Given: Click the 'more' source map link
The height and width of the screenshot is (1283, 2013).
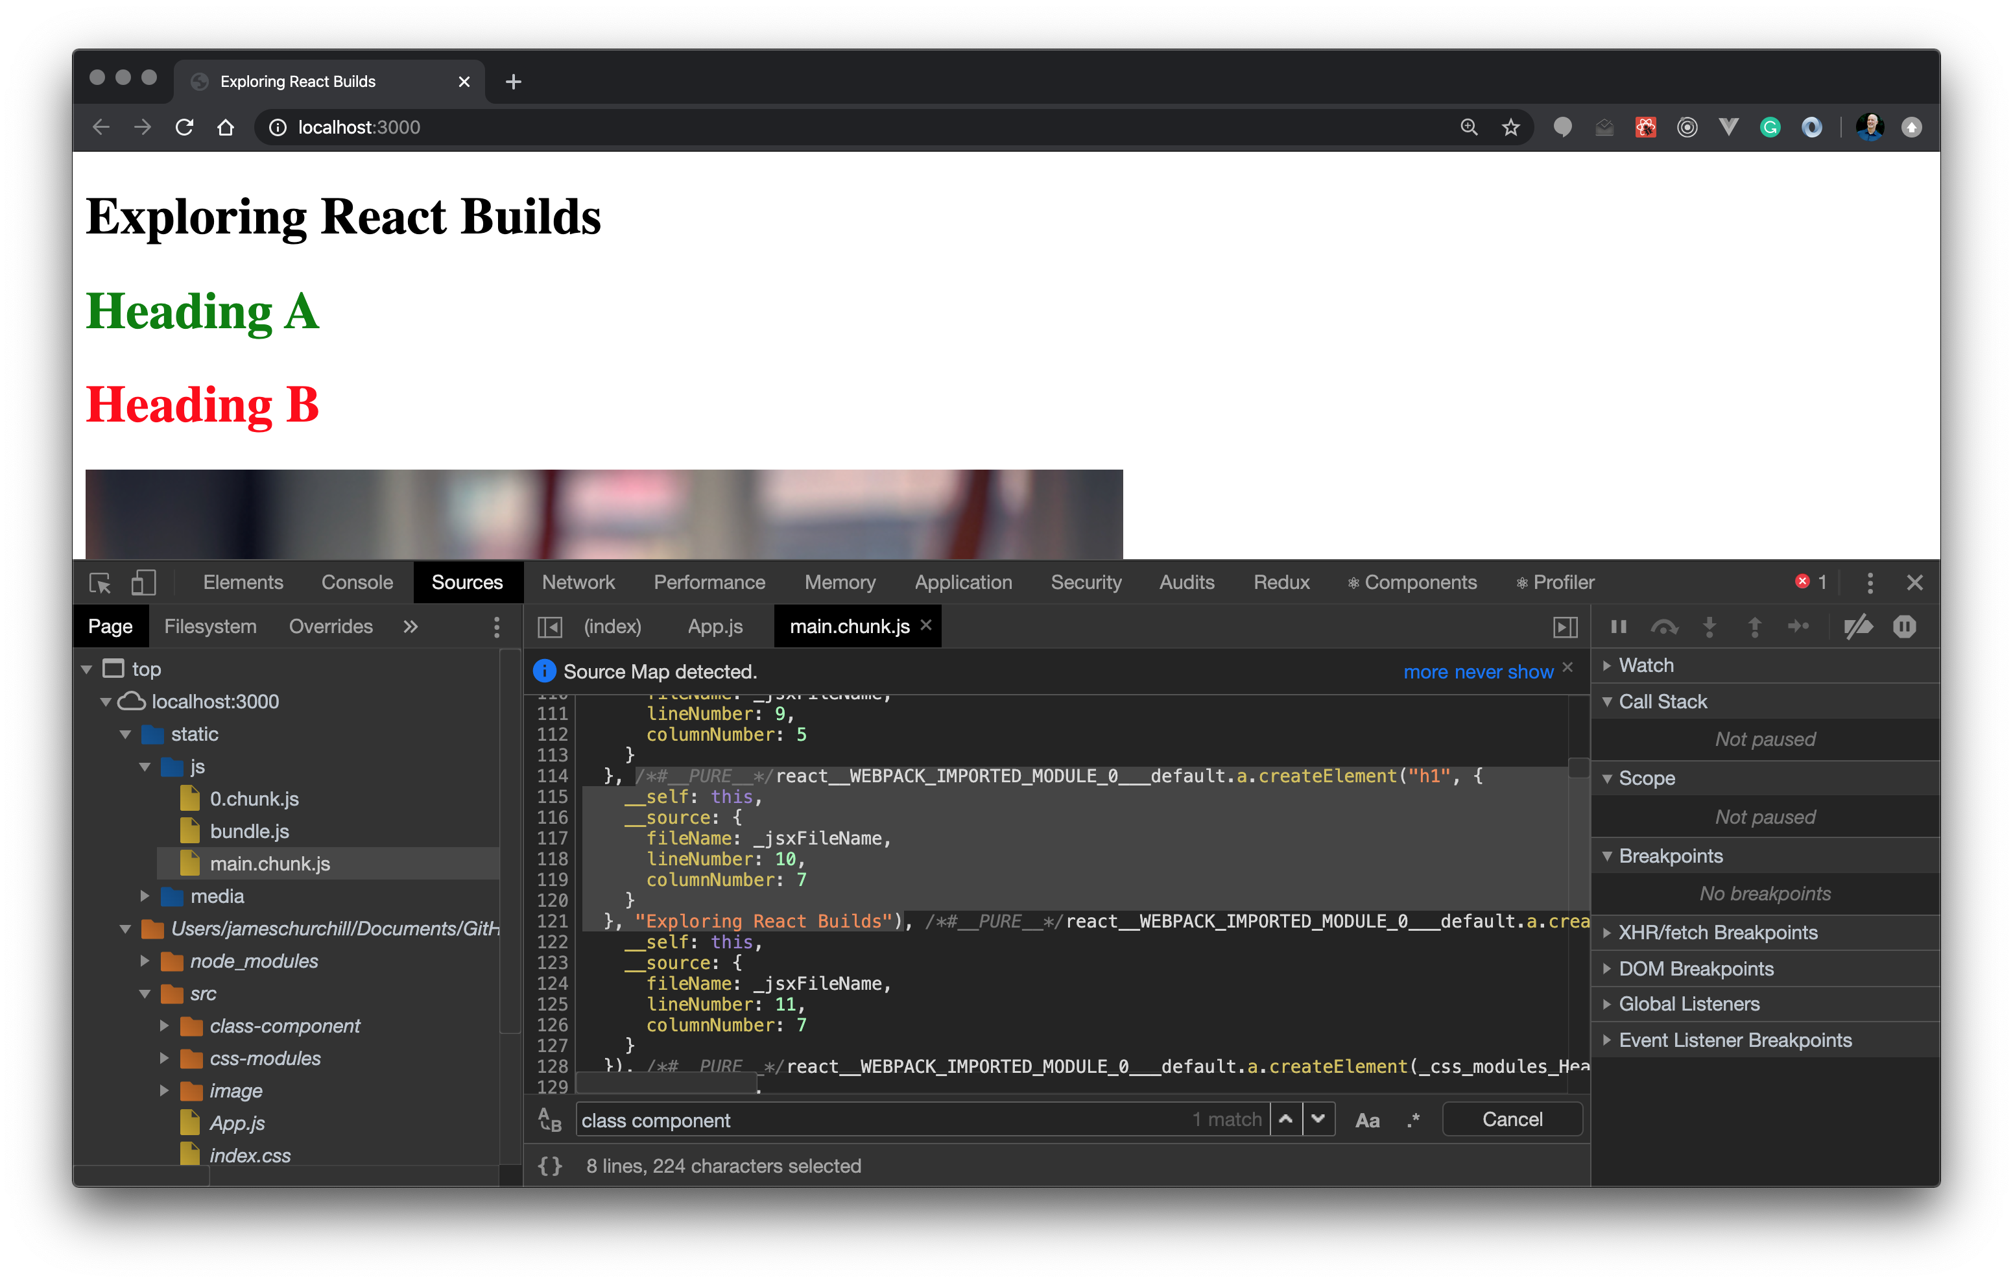Looking at the screenshot, I should coord(1425,671).
